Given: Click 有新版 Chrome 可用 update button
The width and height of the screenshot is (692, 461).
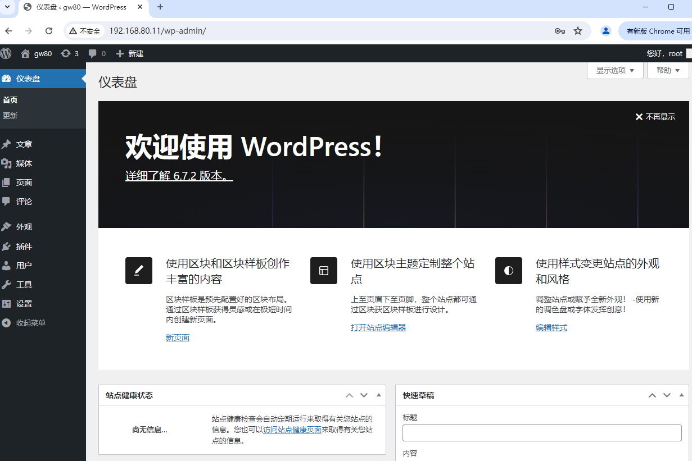Looking at the screenshot, I should pyautogui.click(x=655, y=31).
